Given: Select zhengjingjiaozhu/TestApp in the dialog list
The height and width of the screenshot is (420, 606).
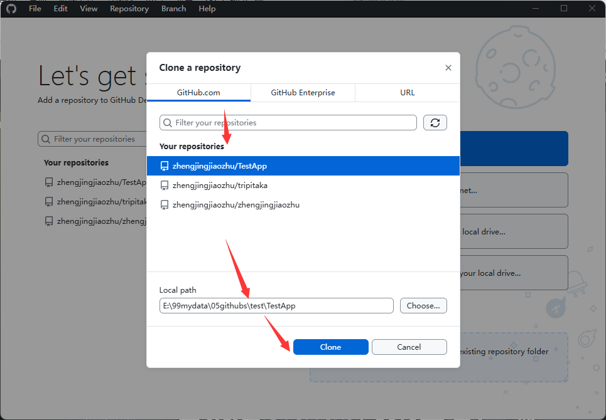Looking at the screenshot, I should coord(303,166).
